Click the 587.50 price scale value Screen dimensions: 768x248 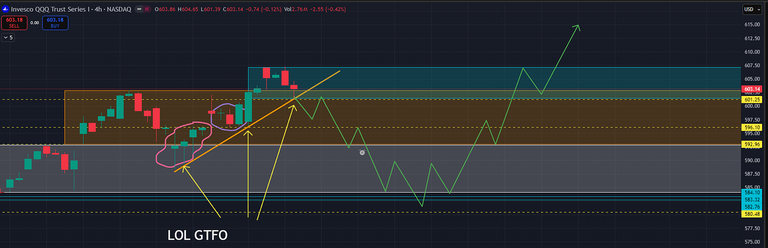(x=751, y=174)
